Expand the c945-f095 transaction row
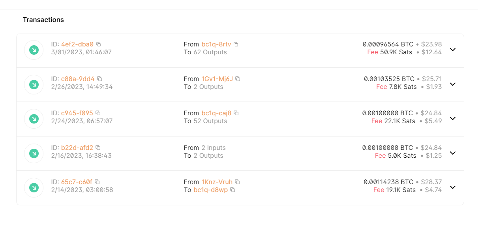478x227 pixels. (x=453, y=118)
